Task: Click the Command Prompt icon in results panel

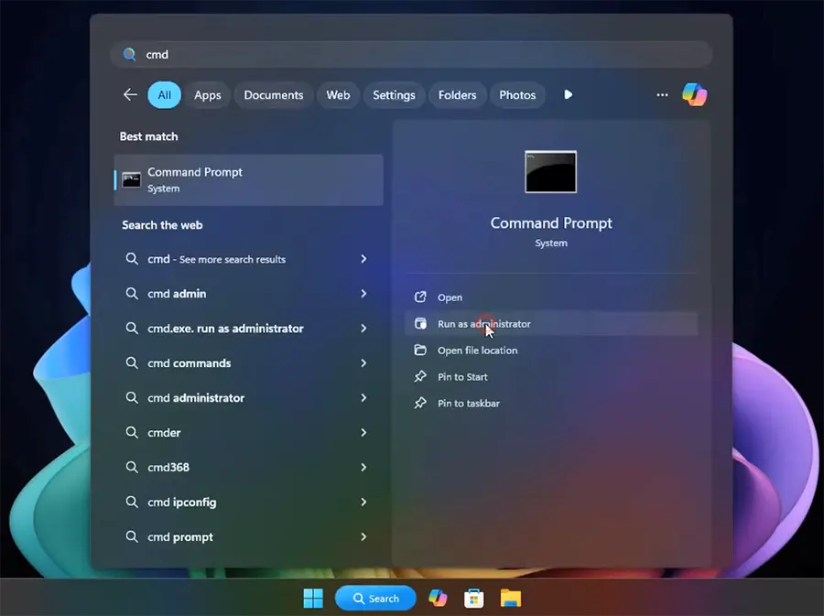Action: click(550, 171)
